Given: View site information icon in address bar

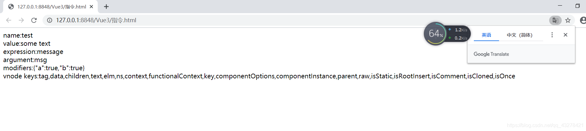Looking at the screenshot, I should click(49, 20).
